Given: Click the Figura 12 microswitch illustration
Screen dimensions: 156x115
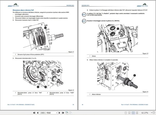Looking at the screenshot, I should (x=43, y=74).
